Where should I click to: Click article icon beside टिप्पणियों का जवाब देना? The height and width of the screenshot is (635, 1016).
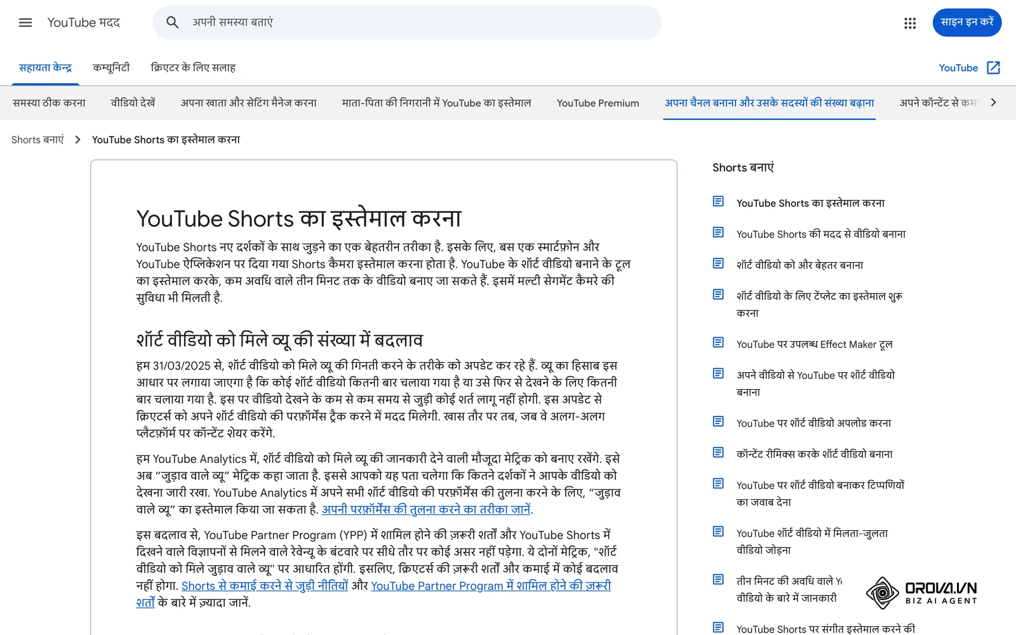[x=718, y=483]
